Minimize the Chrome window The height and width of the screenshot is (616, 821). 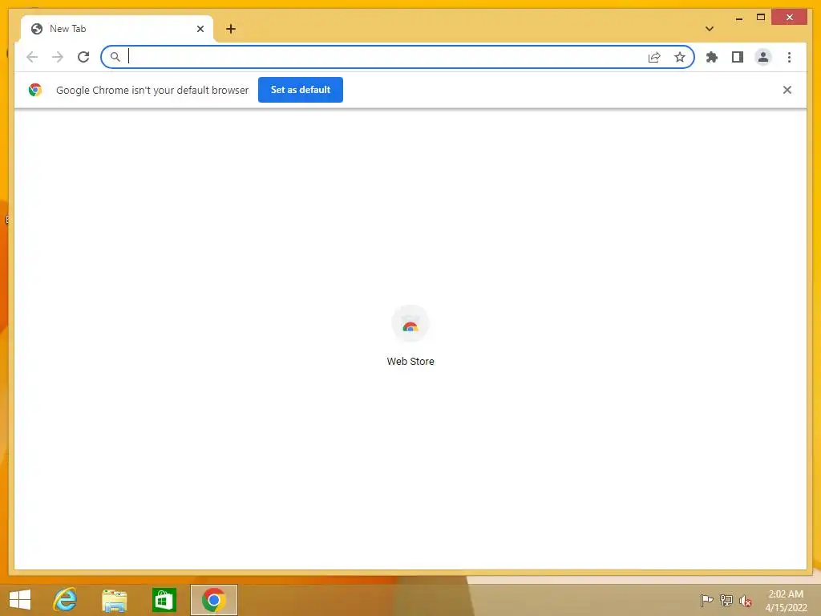(738, 18)
